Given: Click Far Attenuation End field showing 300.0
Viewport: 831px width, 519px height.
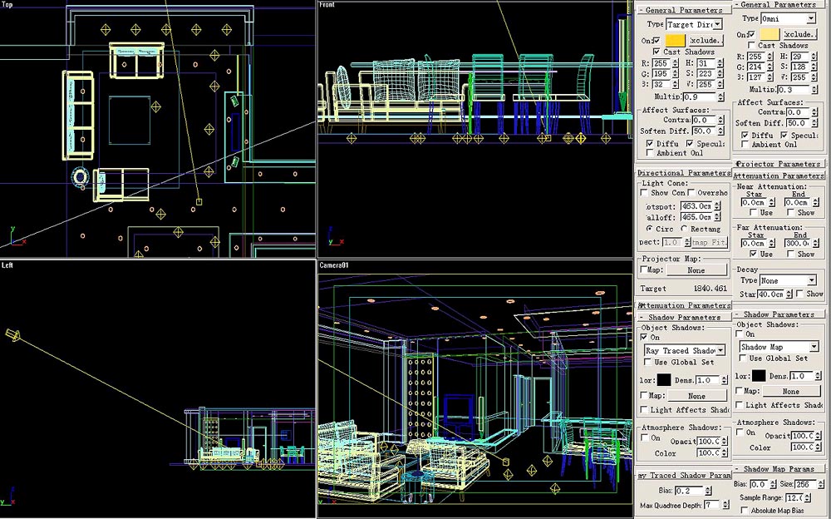Looking at the screenshot, I should coord(797,243).
